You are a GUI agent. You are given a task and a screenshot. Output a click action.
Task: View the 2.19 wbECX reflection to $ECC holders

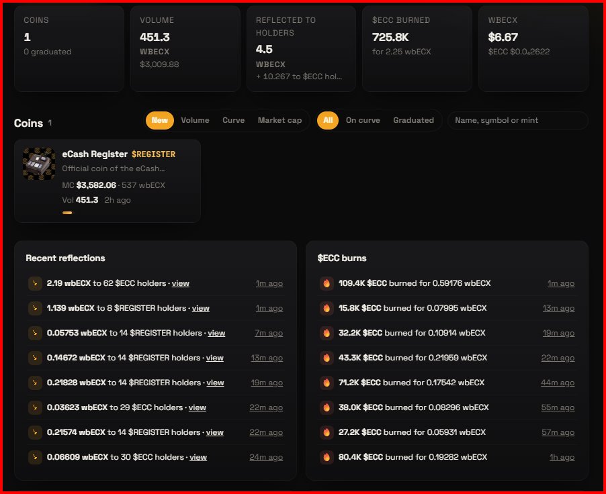click(x=181, y=283)
